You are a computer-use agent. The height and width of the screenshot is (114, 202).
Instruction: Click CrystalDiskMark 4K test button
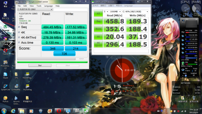(x=98, y=37)
